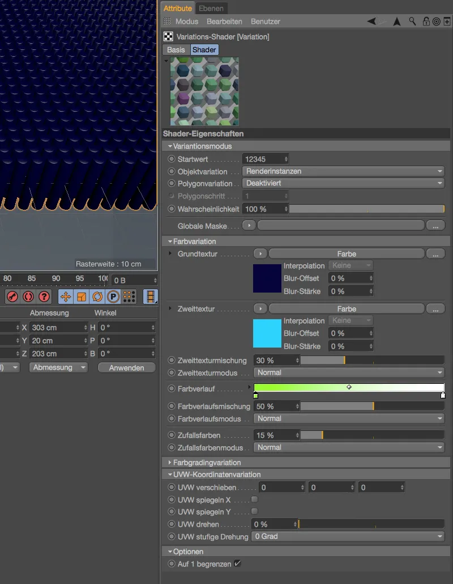The width and height of the screenshot is (453, 584).
Task: Click the filmstrip icon
Action: [151, 297]
